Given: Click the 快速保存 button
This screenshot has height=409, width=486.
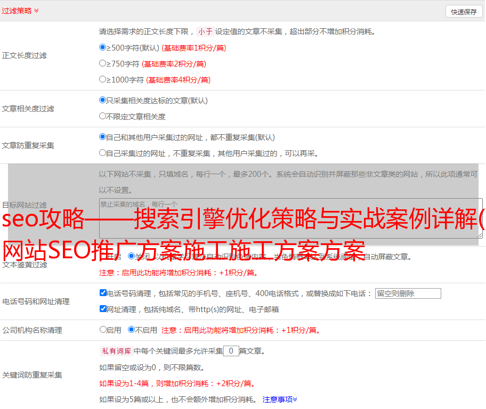Looking at the screenshot, I should (x=464, y=12).
